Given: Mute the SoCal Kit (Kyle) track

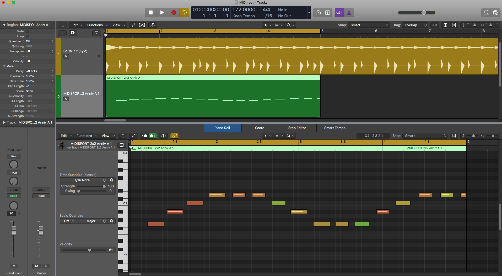Looking at the screenshot, I should point(66,56).
